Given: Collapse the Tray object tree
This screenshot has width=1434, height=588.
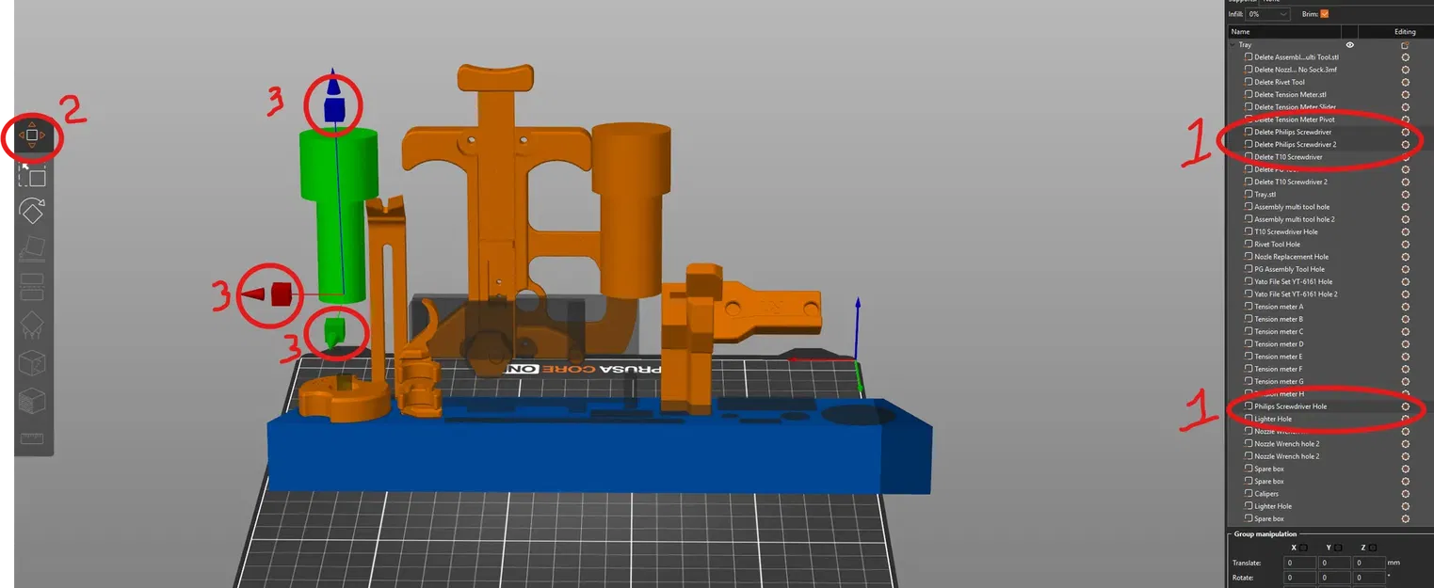Looking at the screenshot, I should [1233, 45].
